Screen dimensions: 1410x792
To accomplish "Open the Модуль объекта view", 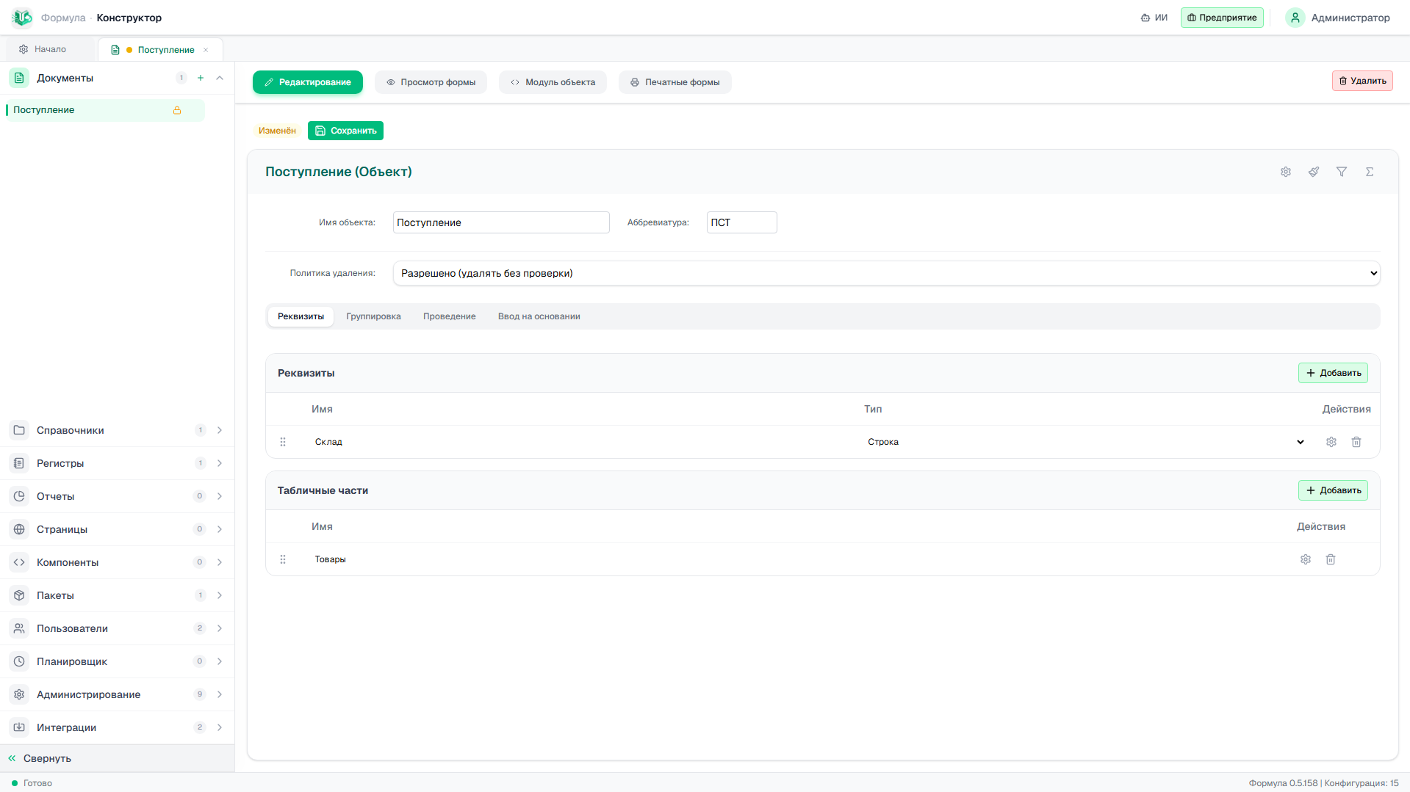I will (x=553, y=82).
